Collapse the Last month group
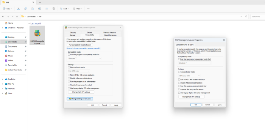265x140 pixels. 29,24
